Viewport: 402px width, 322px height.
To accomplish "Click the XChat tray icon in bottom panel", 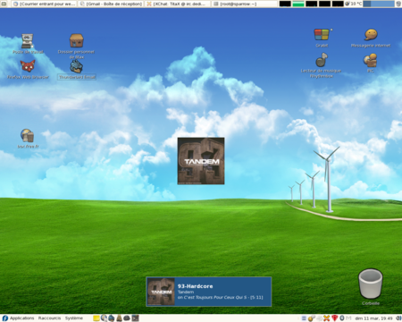I will [x=327, y=318].
